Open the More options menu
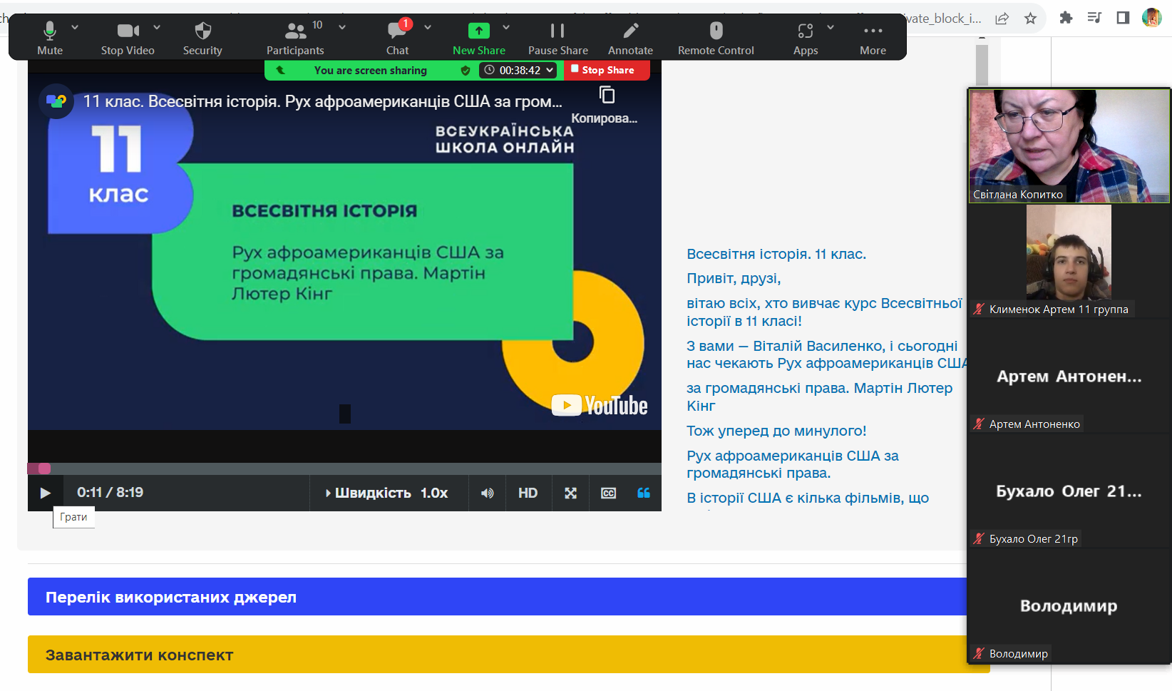1172x691 pixels. point(873,37)
